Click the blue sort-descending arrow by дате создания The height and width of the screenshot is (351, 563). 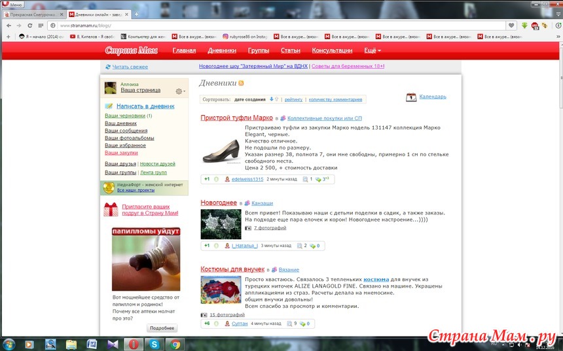pyautogui.click(x=272, y=99)
